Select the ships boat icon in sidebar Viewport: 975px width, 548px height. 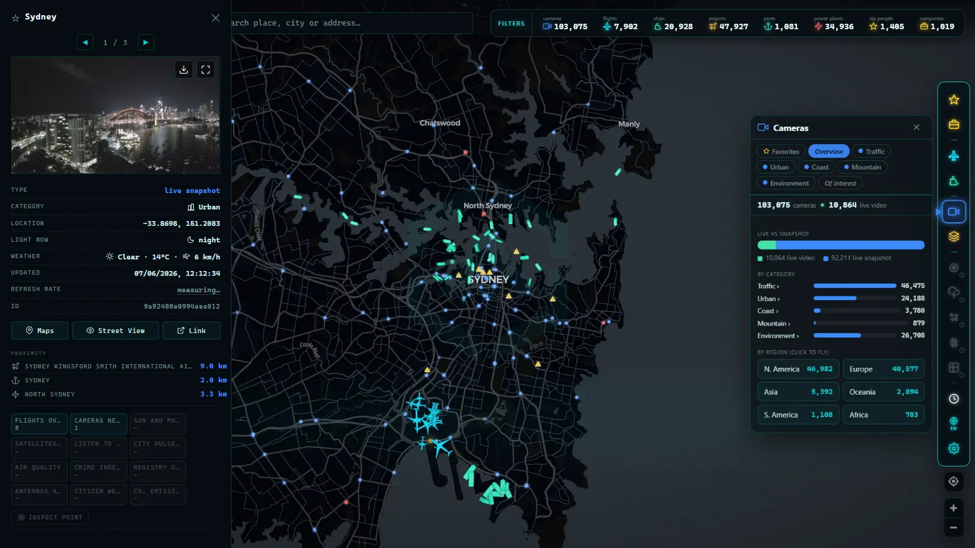click(954, 181)
